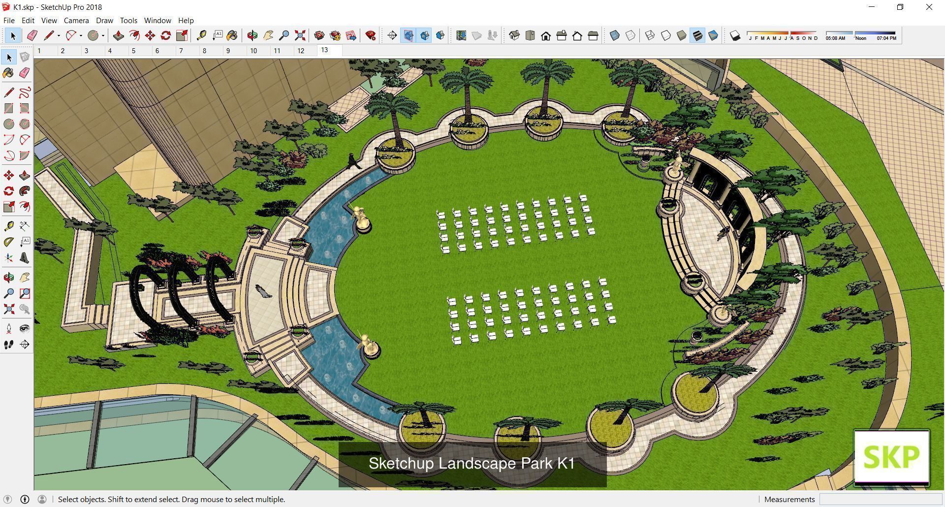
Task: Select Freehand tool in left toolbar
Action: click(25, 92)
